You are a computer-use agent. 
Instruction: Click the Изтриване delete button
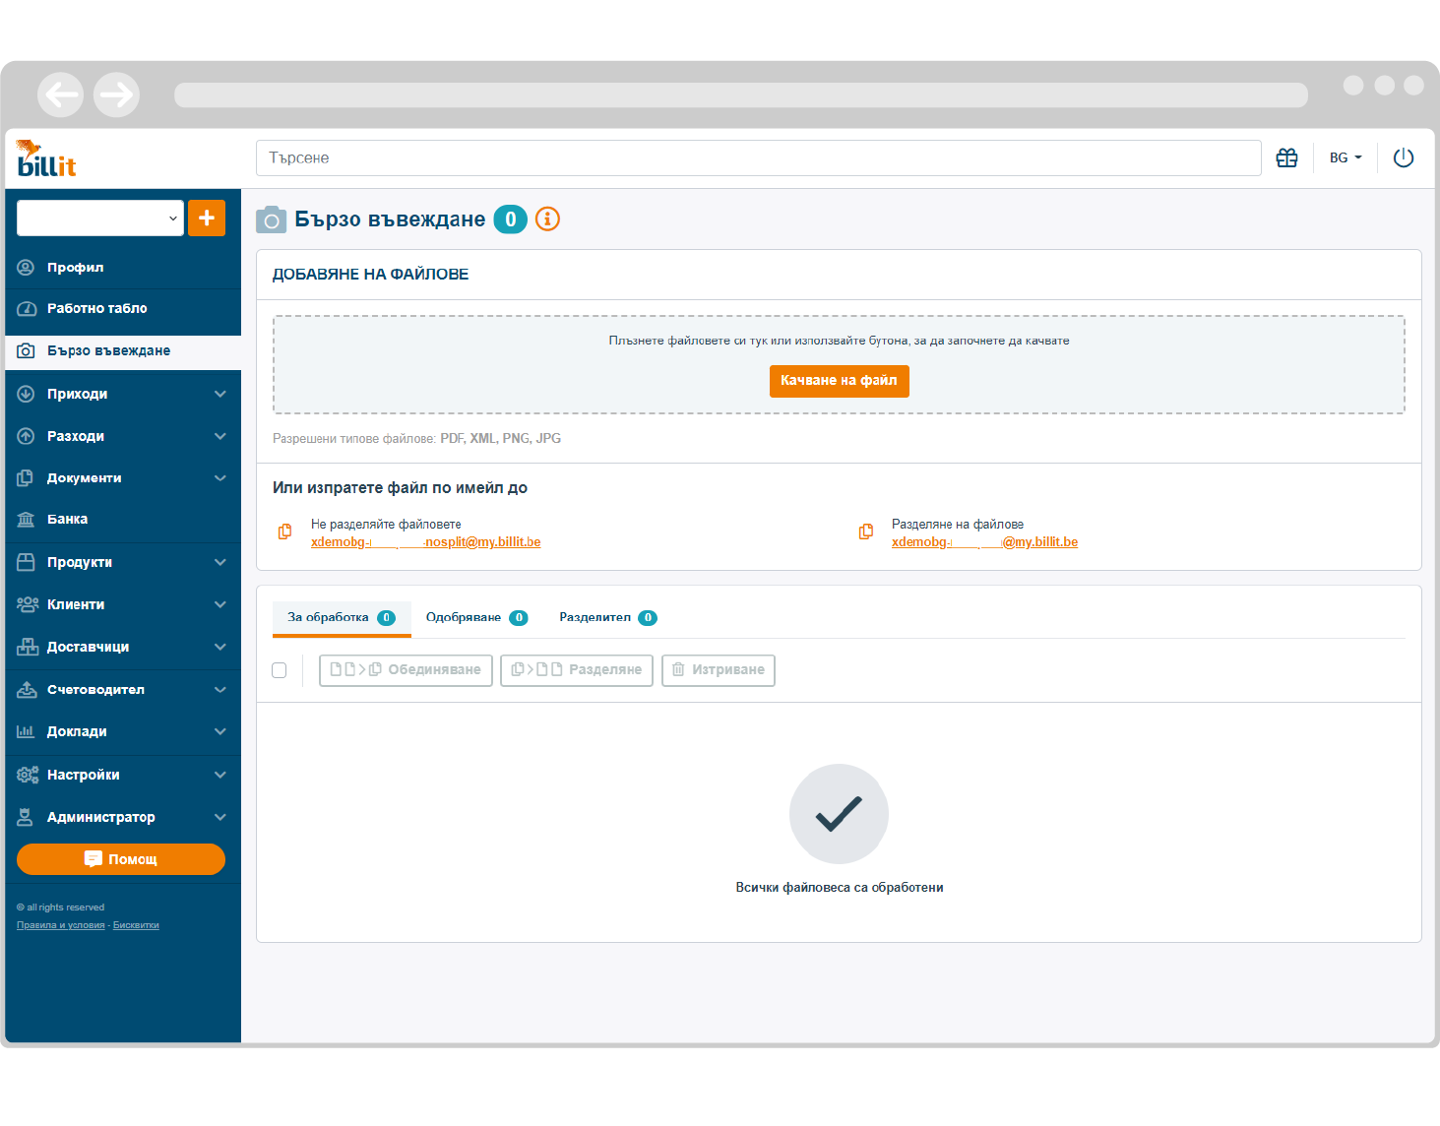pos(719,670)
